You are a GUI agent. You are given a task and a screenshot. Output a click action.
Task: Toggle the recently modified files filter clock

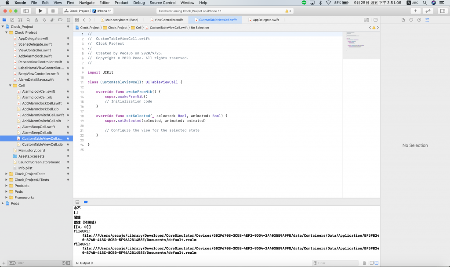click(x=63, y=263)
